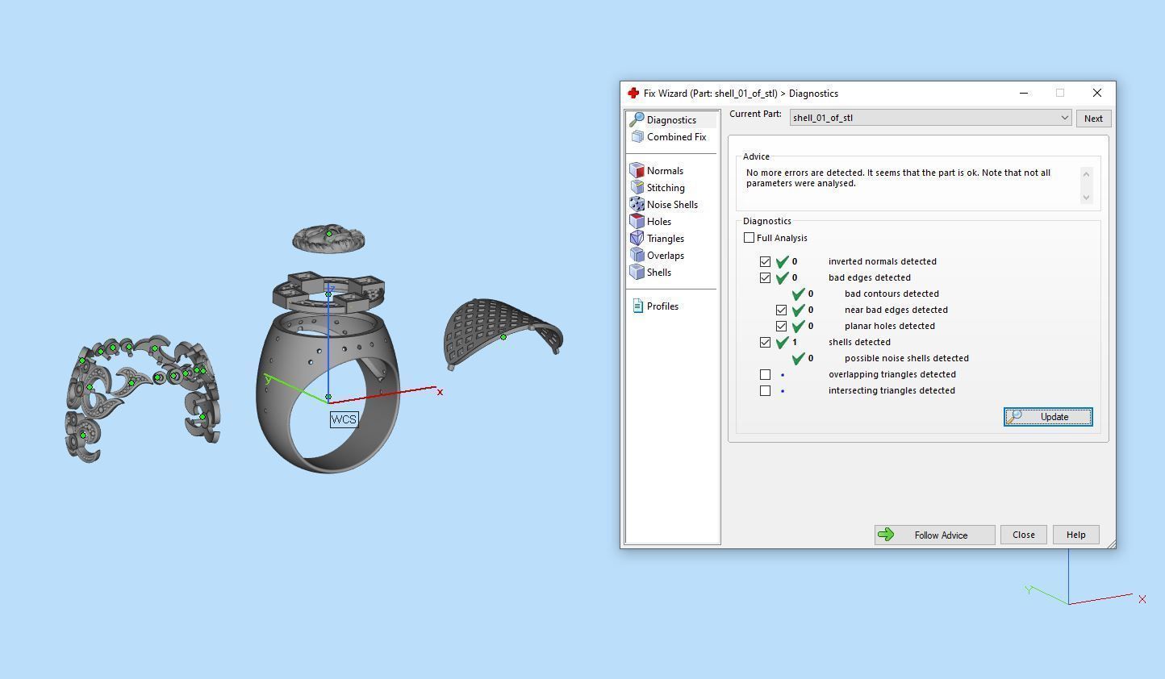The image size is (1165, 679).
Task: Close the Fix Wizard window
Action: tap(1096, 94)
